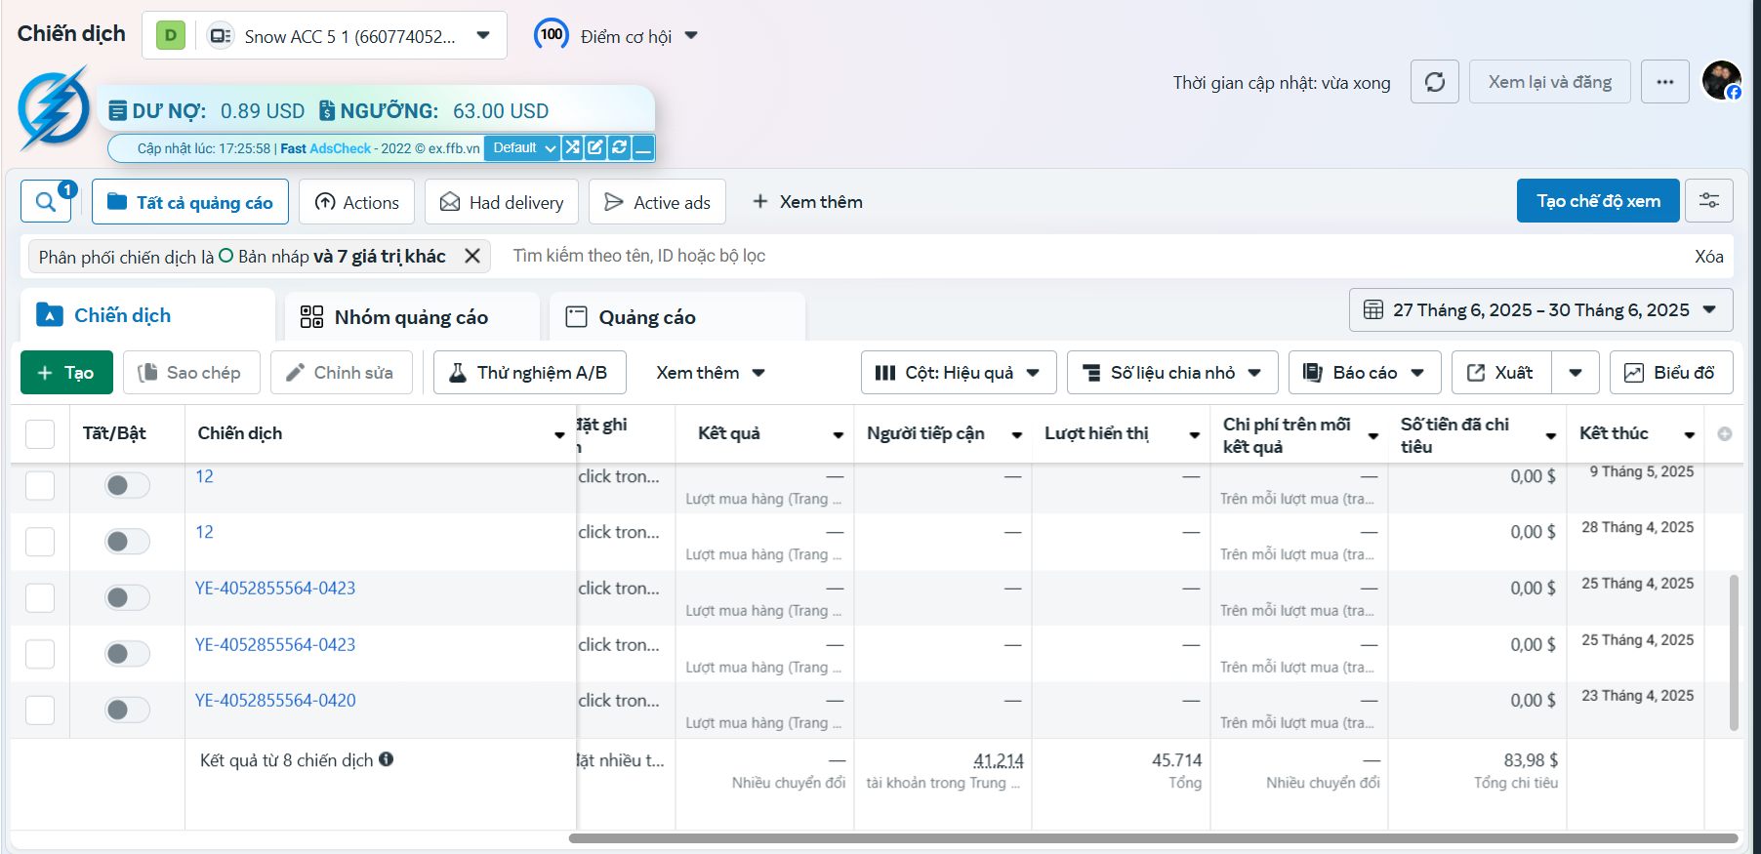
Task: Open the export options dropdown arrow
Action: click(1576, 372)
